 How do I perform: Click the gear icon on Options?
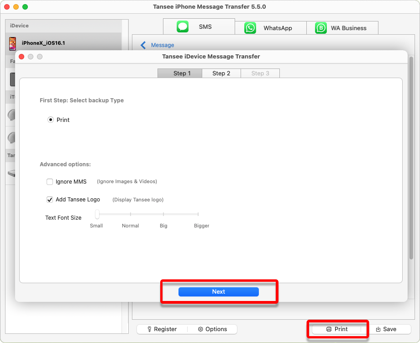[x=200, y=329]
